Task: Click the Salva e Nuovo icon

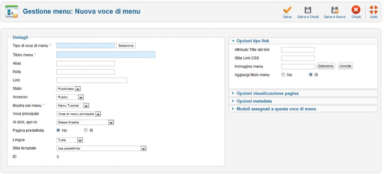Action: pos(334,10)
